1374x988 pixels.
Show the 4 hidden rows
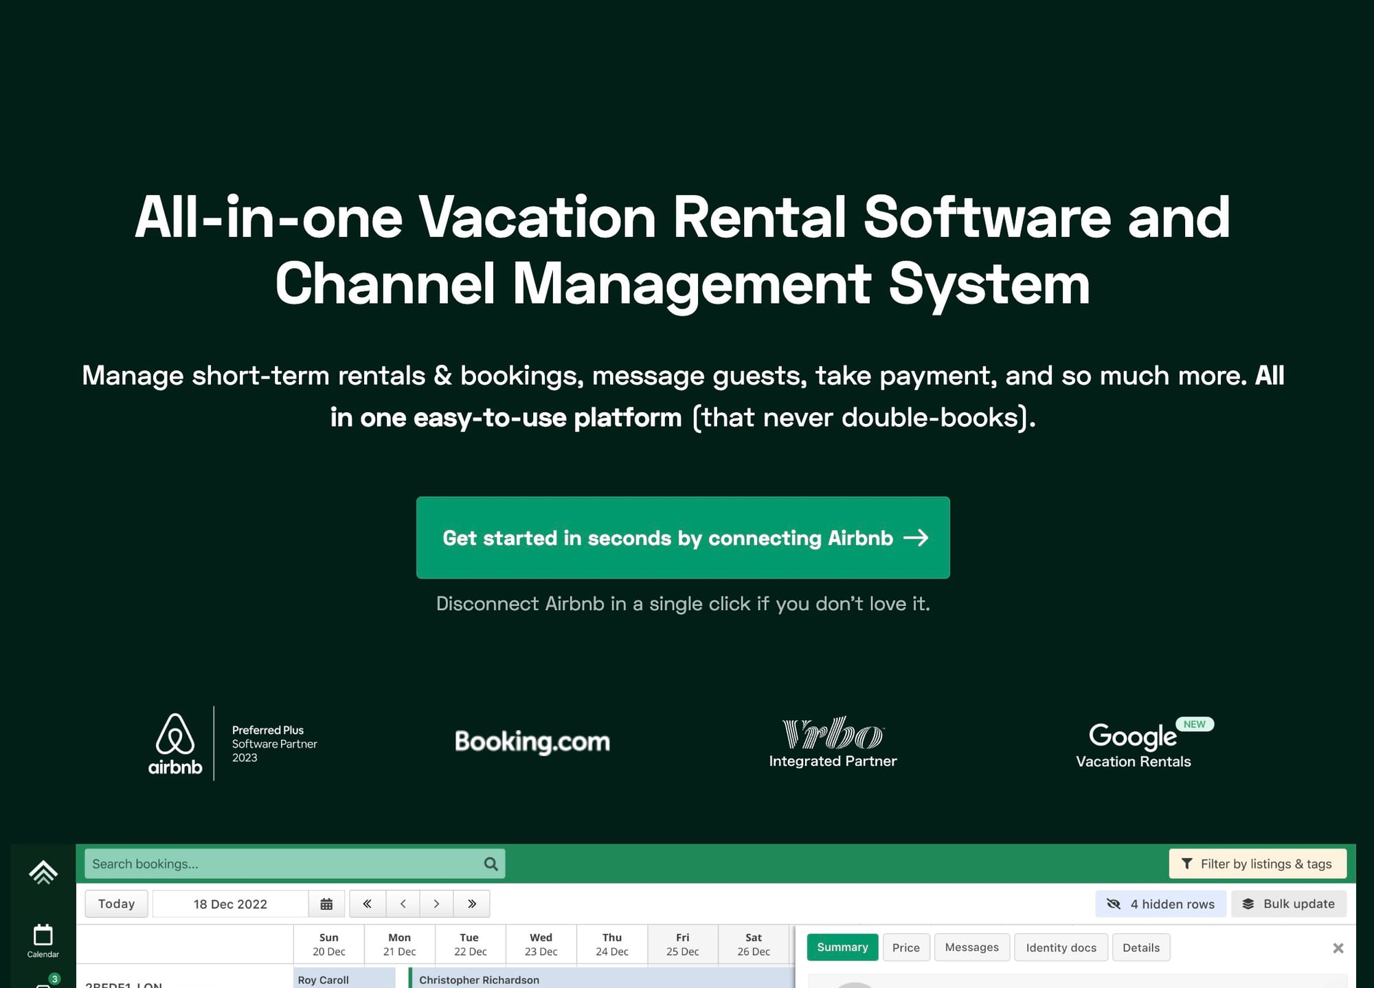pos(1160,904)
